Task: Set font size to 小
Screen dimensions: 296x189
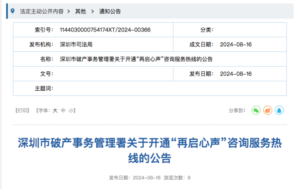Action: point(71,110)
